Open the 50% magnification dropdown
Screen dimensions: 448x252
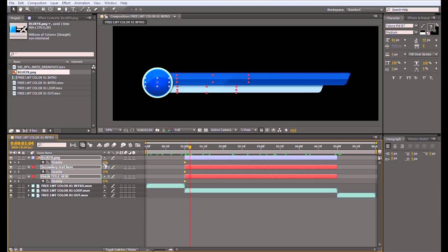(x=113, y=130)
